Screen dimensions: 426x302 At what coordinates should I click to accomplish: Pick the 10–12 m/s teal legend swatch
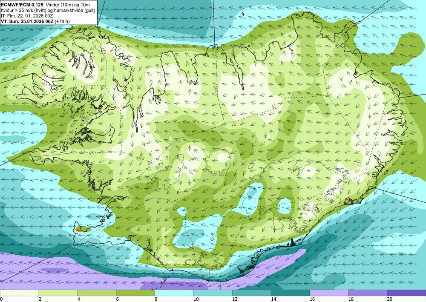[x=213, y=293]
